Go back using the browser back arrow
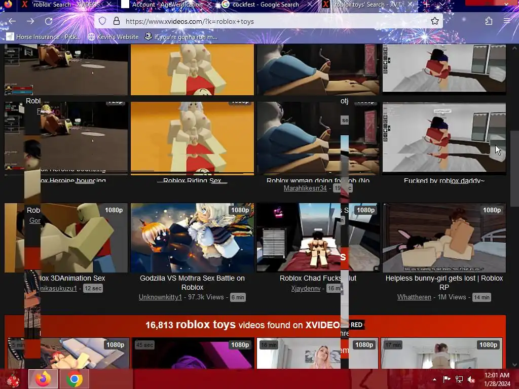Image resolution: width=519 pixels, height=389 pixels. pos(12,21)
